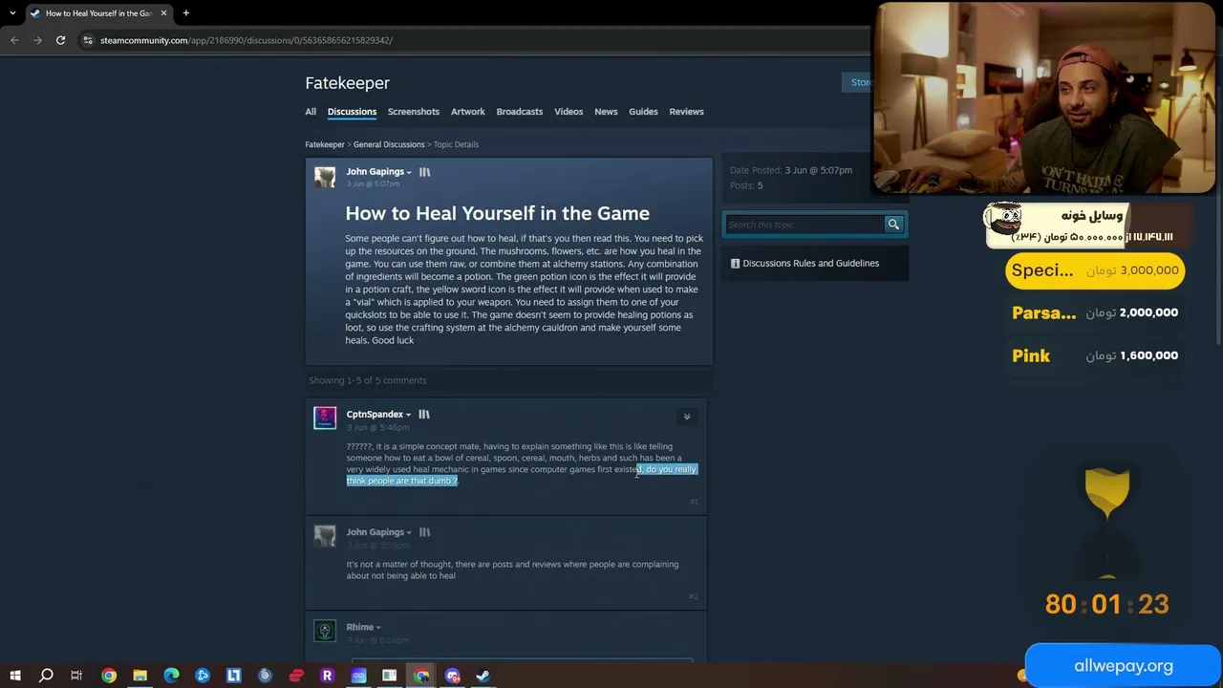
Task: Open the Steam app on the taskbar
Action: pyautogui.click(x=483, y=676)
